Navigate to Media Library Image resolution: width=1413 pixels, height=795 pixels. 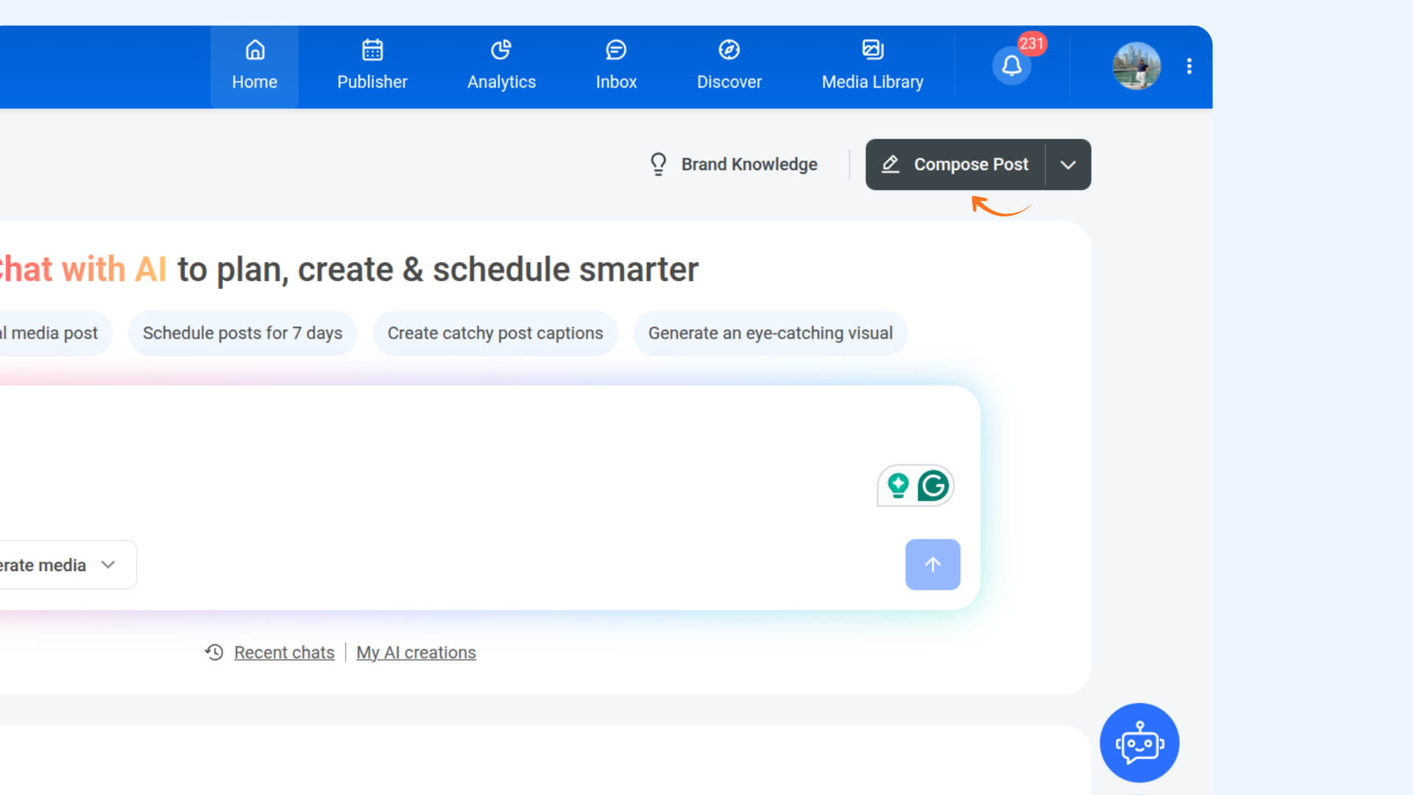click(x=872, y=66)
